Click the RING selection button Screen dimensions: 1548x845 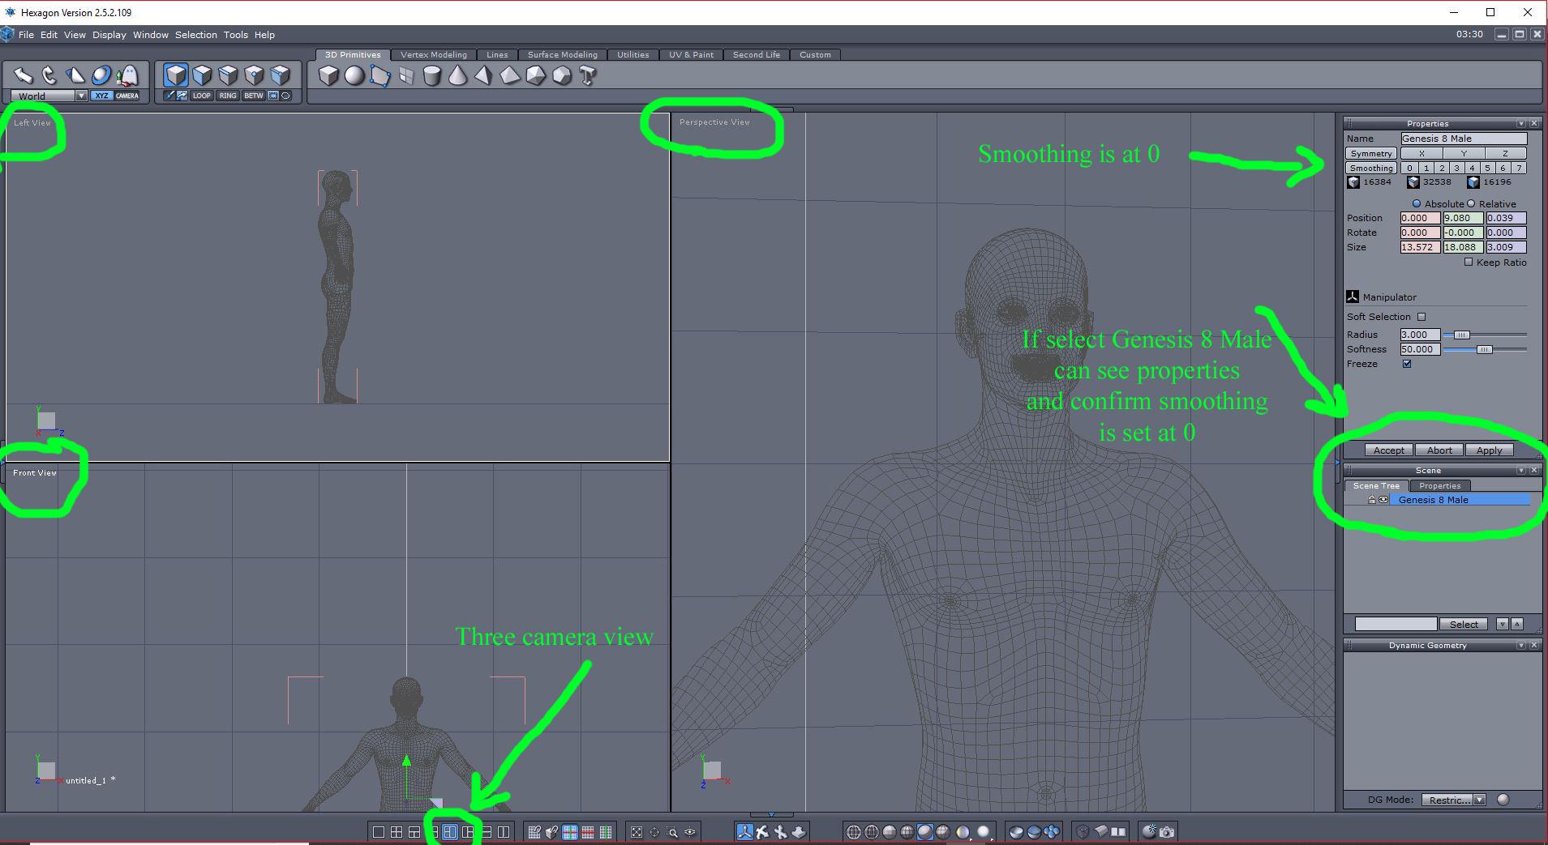228,96
